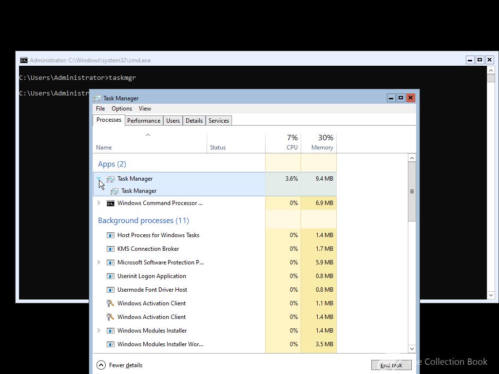
Task: Click the process list scroll down arrow
Action: 412,349
